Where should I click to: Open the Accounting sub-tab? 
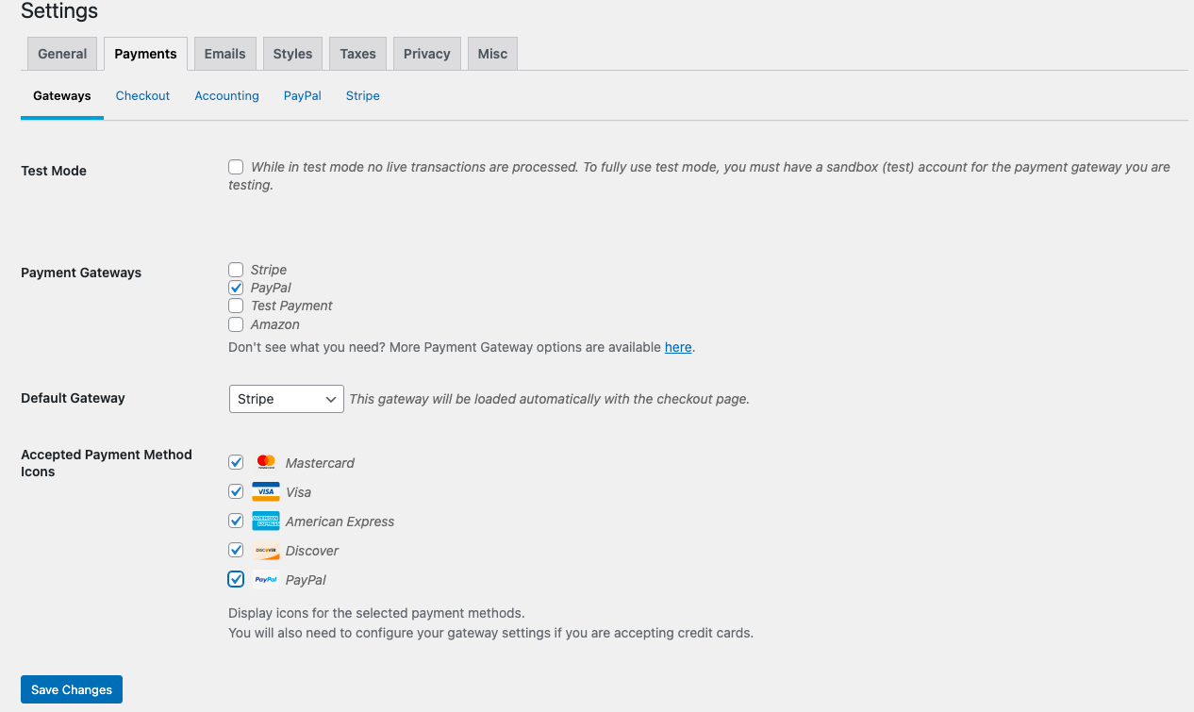coord(226,96)
